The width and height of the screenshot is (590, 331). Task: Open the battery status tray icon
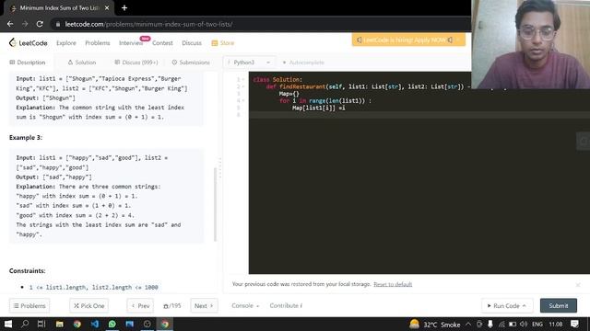point(513,324)
